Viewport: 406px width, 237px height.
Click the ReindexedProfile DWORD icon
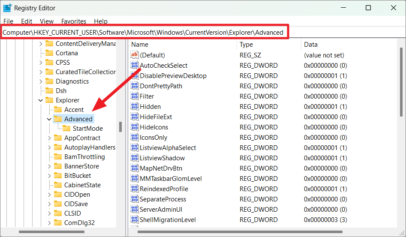(x=134, y=189)
